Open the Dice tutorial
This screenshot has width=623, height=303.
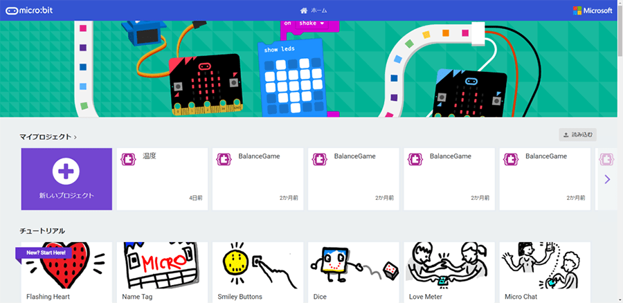(354, 273)
